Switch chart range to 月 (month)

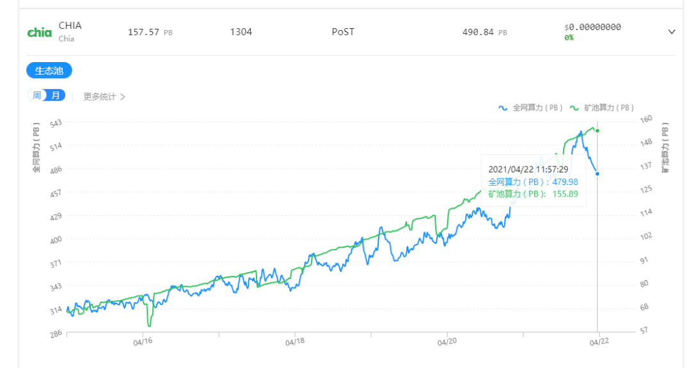click(x=56, y=95)
